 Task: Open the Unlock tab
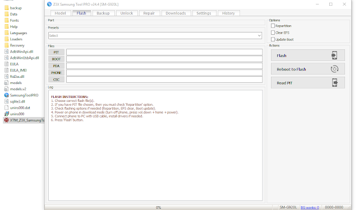coord(127,13)
